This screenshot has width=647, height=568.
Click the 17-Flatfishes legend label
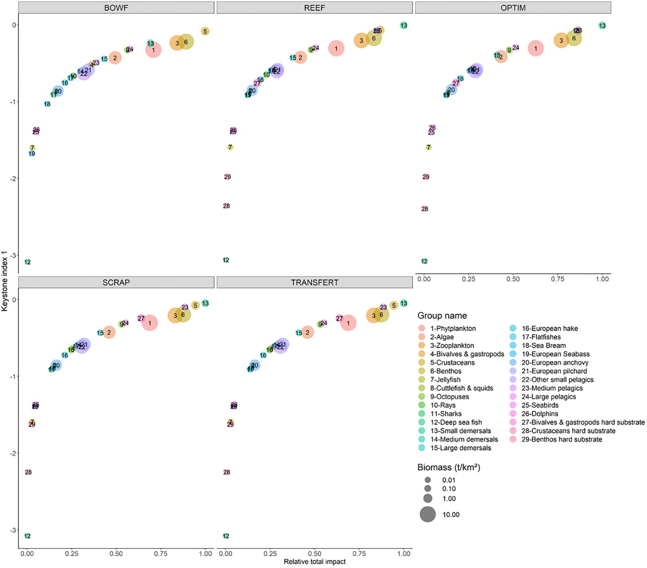click(541, 337)
